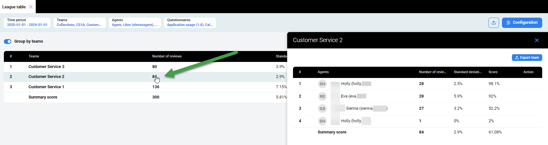Open the Time period filter
548x145 pixels.
coord(27,23)
